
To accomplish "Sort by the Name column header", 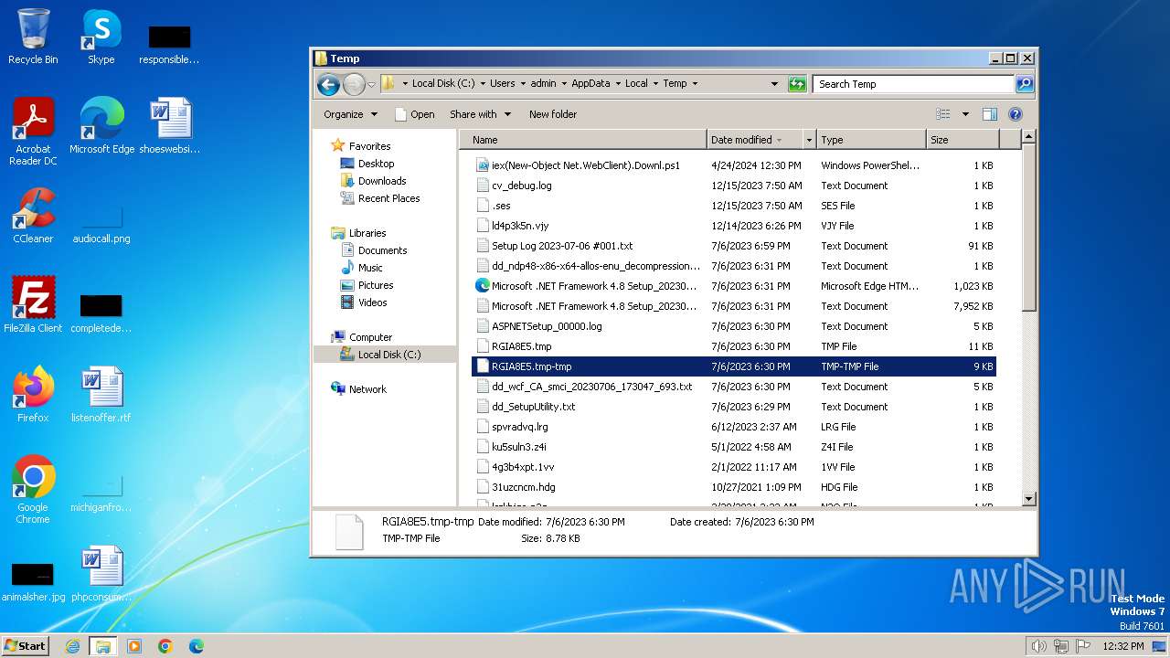I will point(583,140).
